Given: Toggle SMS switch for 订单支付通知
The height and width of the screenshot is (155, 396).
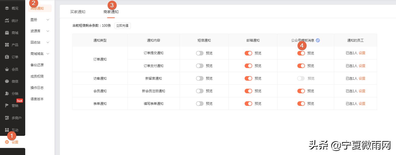Looking at the screenshot, I should pyautogui.click(x=200, y=66).
